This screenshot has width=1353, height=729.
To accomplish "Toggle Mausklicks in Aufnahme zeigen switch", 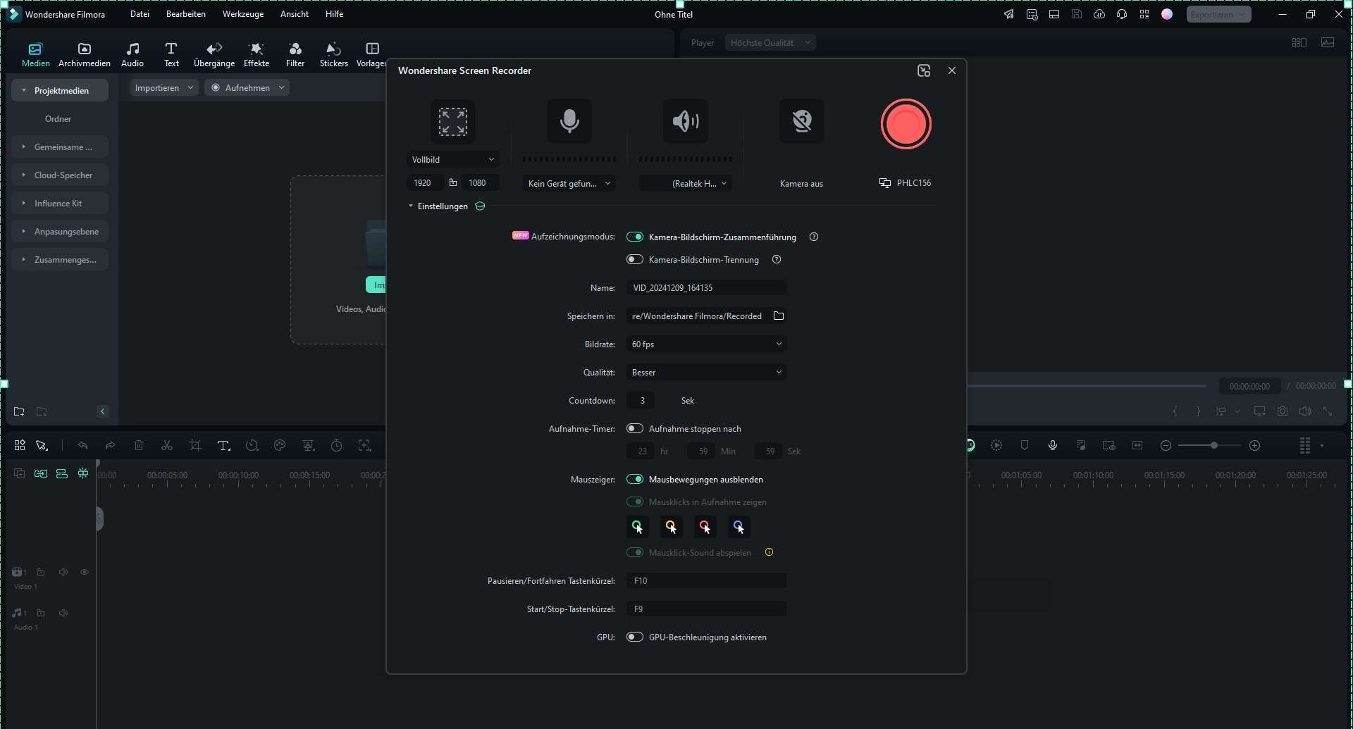I will [635, 501].
